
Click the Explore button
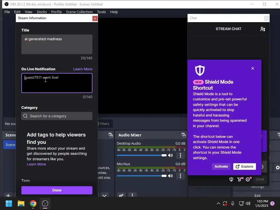[244, 167]
